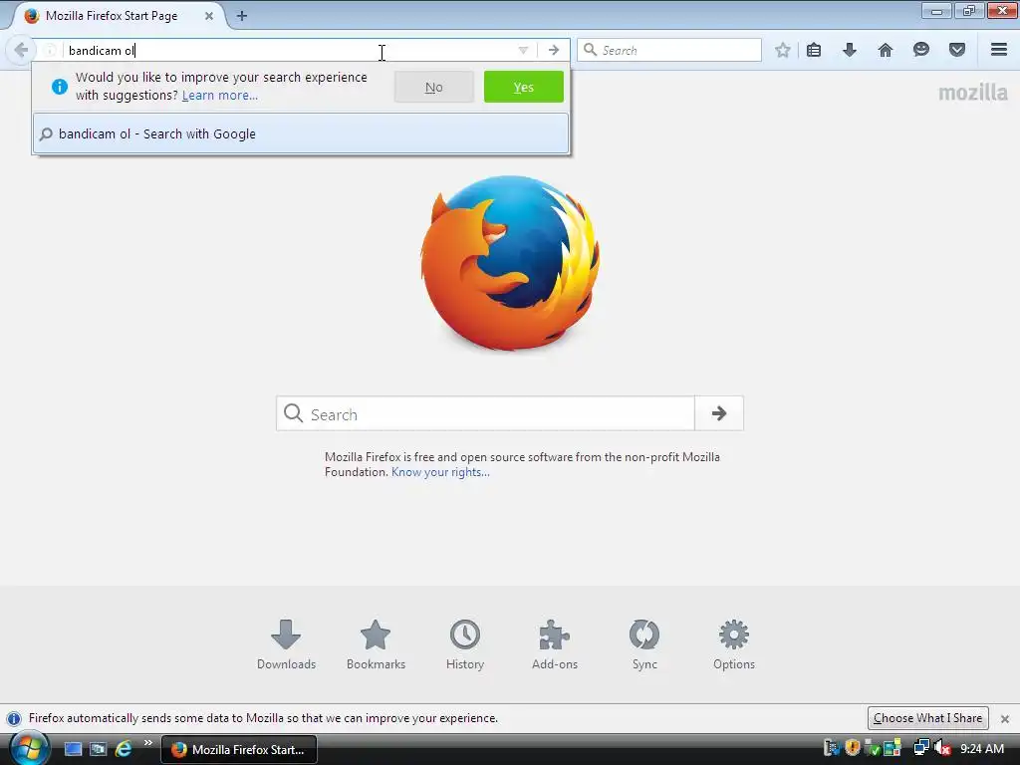
Task: Click the network computers tray icon
Action: (921, 749)
